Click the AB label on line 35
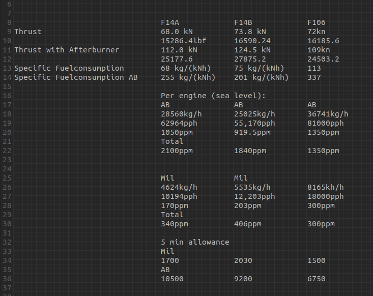The height and width of the screenshot is (296, 373). click(x=165, y=270)
